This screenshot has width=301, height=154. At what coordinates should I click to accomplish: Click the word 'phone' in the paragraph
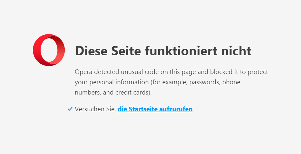[x=232, y=82]
